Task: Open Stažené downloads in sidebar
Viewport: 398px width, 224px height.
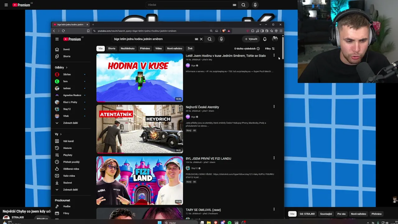Action: pos(67,183)
